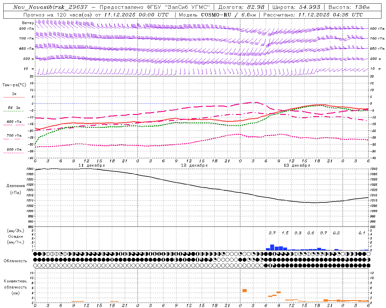Click the elevation text Высота: 136м
This screenshot has height=308, width=386.
349,7
